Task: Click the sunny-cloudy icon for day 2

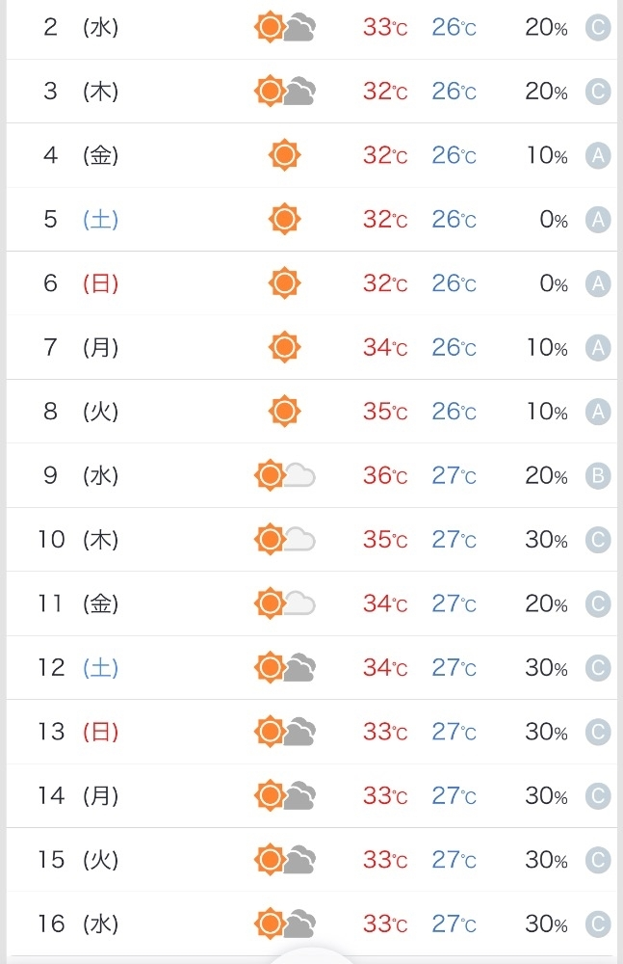Action: pyautogui.click(x=285, y=28)
